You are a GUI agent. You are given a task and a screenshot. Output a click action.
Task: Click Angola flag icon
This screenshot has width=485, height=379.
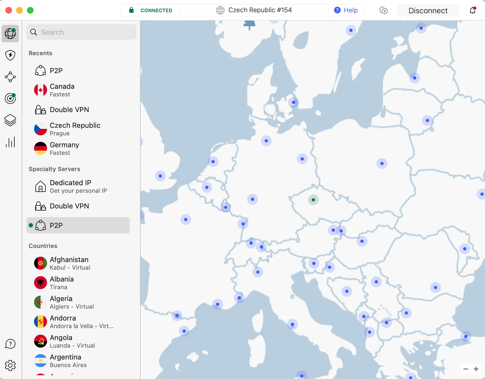[x=41, y=341]
